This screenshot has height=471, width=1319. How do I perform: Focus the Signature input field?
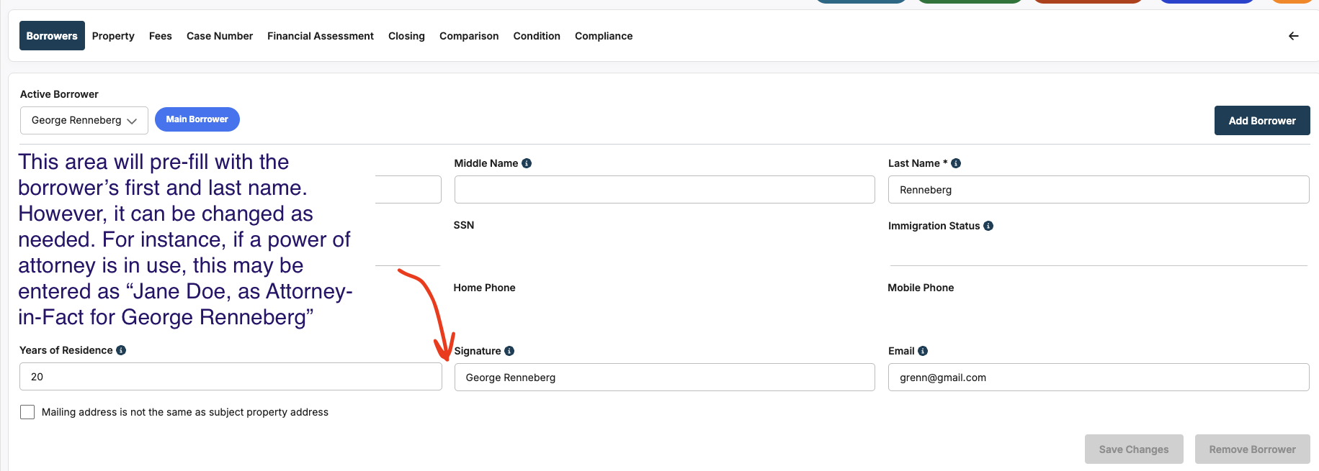coord(663,378)
